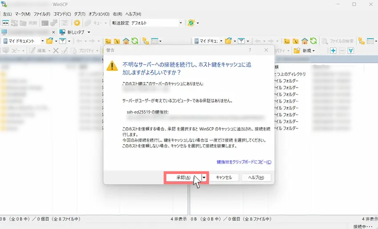Screen dimensions: 378x229
Task: Expand the arrow beside the globe icon
Action: coord(198,23)
